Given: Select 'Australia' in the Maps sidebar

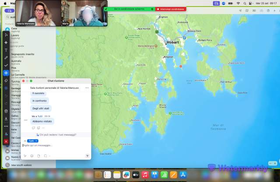Looking at the screenshot, I should point(16,61).
